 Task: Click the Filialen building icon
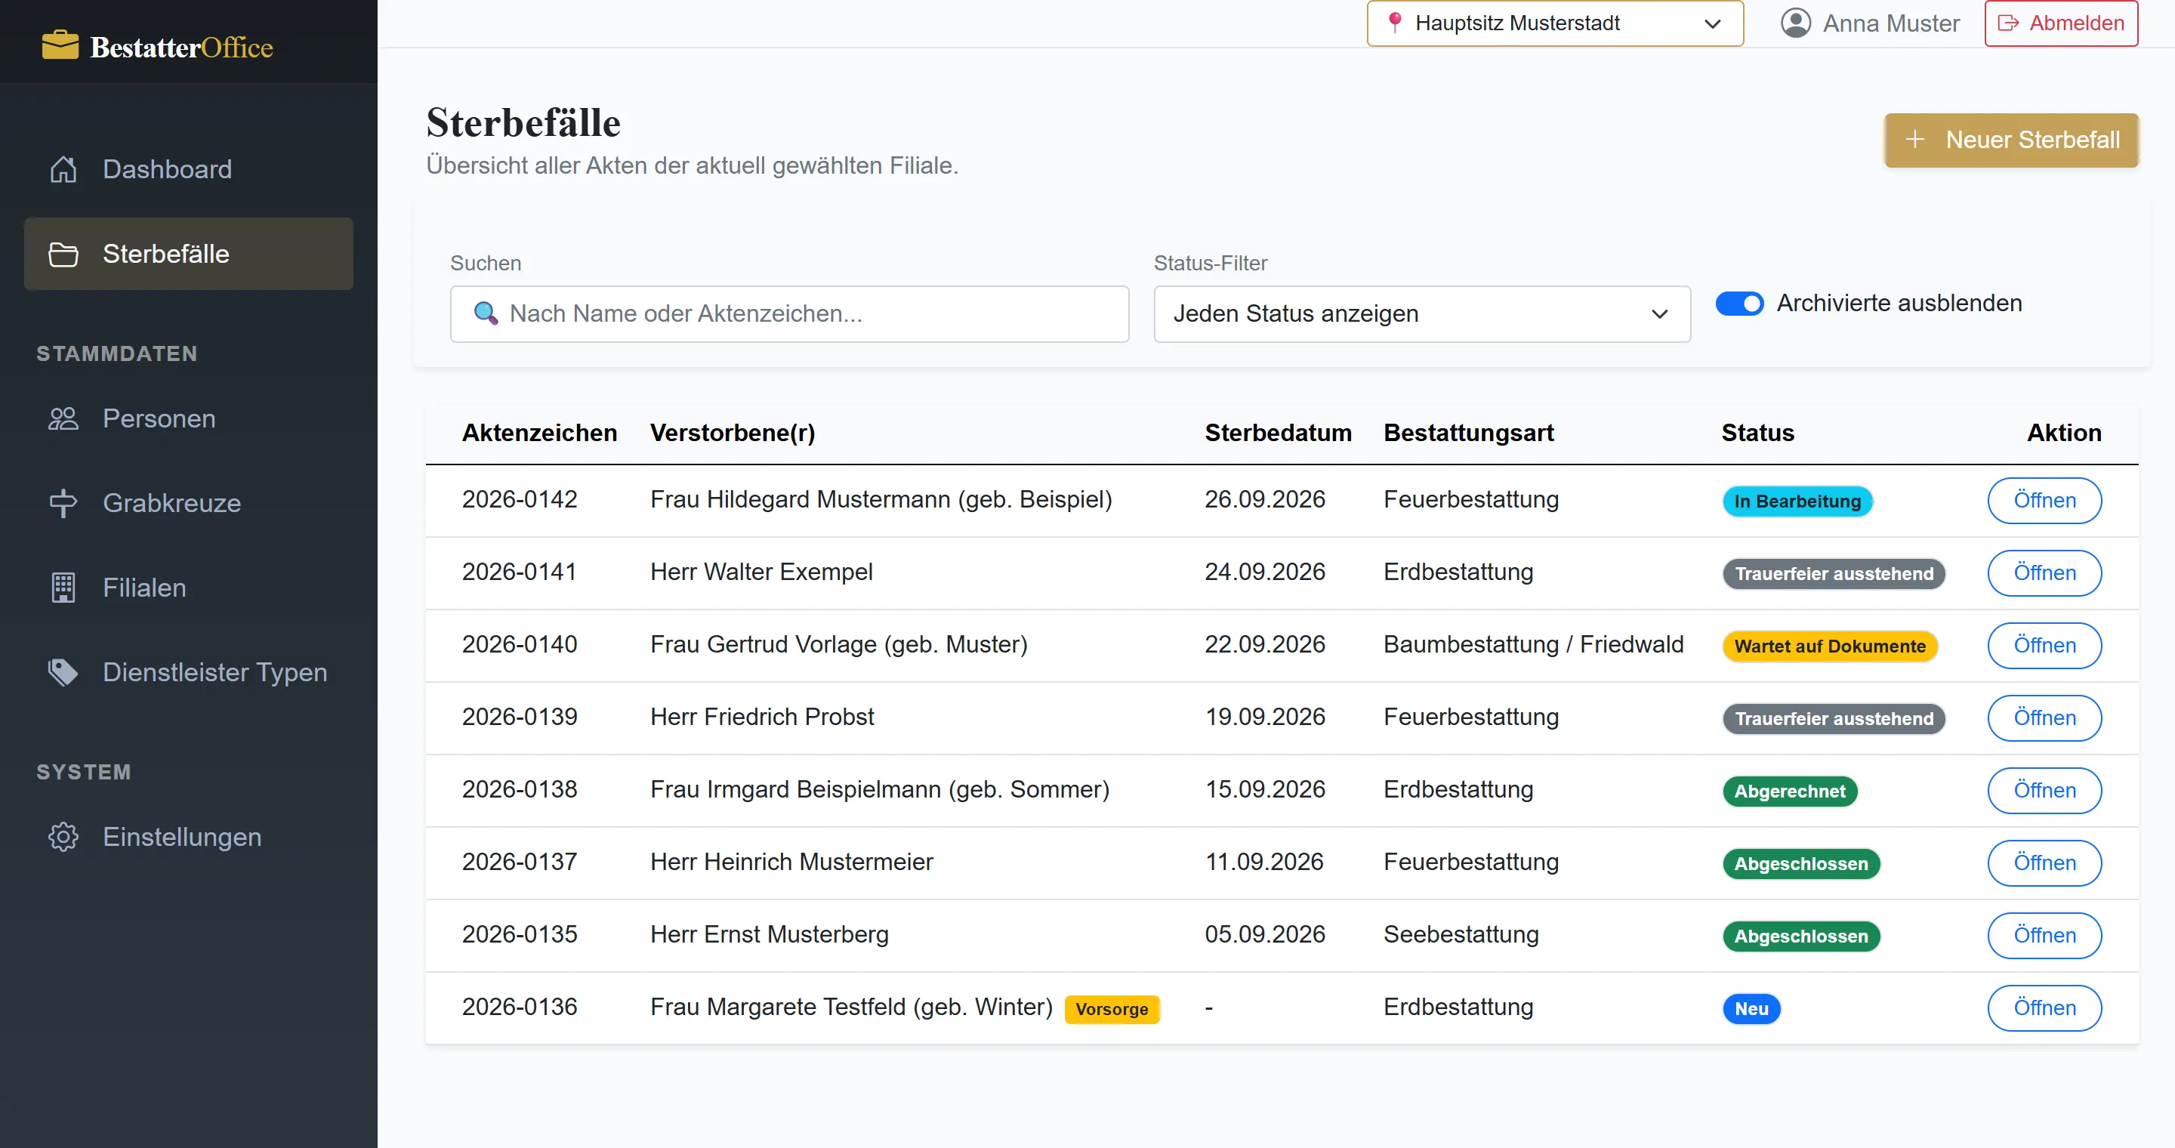pyautogui.click(x=63, y=588)
